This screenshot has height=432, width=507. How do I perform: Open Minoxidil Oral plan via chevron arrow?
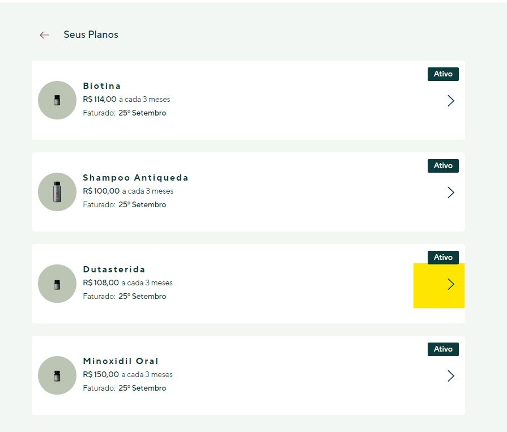coord(451,376)
